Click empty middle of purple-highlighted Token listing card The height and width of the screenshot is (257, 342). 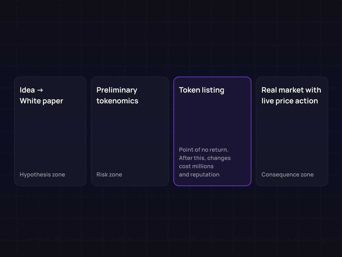tap(212, 123)
